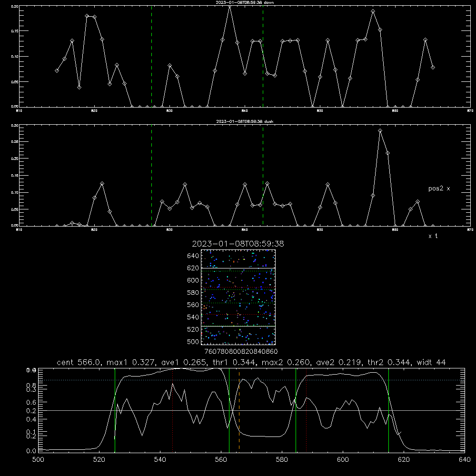Click the 0.25 y-axis label of dusk plot

click(x=15, y=142)
